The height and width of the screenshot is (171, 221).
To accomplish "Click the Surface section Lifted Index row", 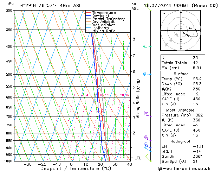I will pos(183,94).
